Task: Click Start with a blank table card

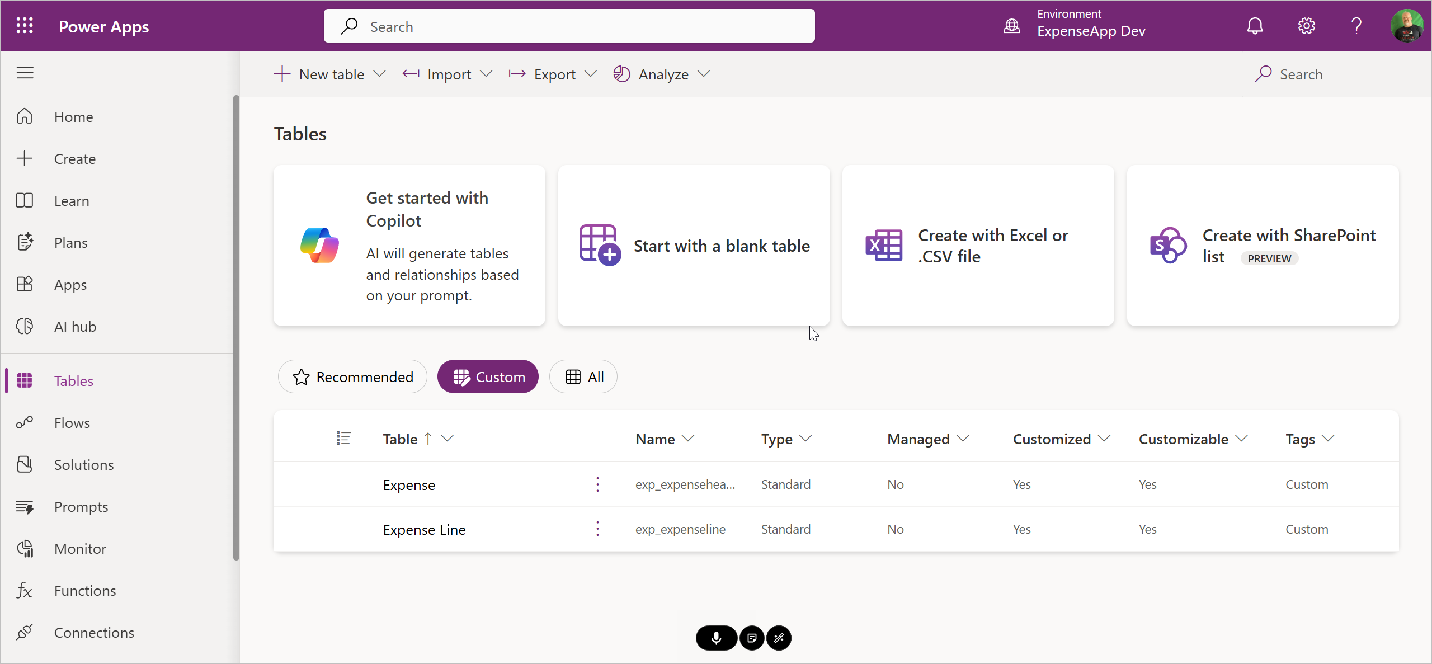Action: point(694,246)
